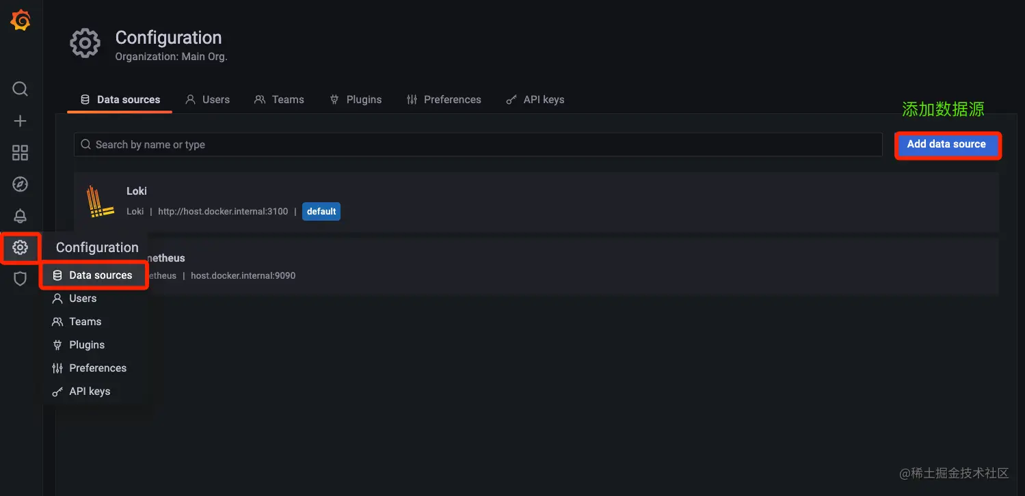
Task: Select Data sources in the flyout menu
Action: pyautogui.click(x=94, y=275)
